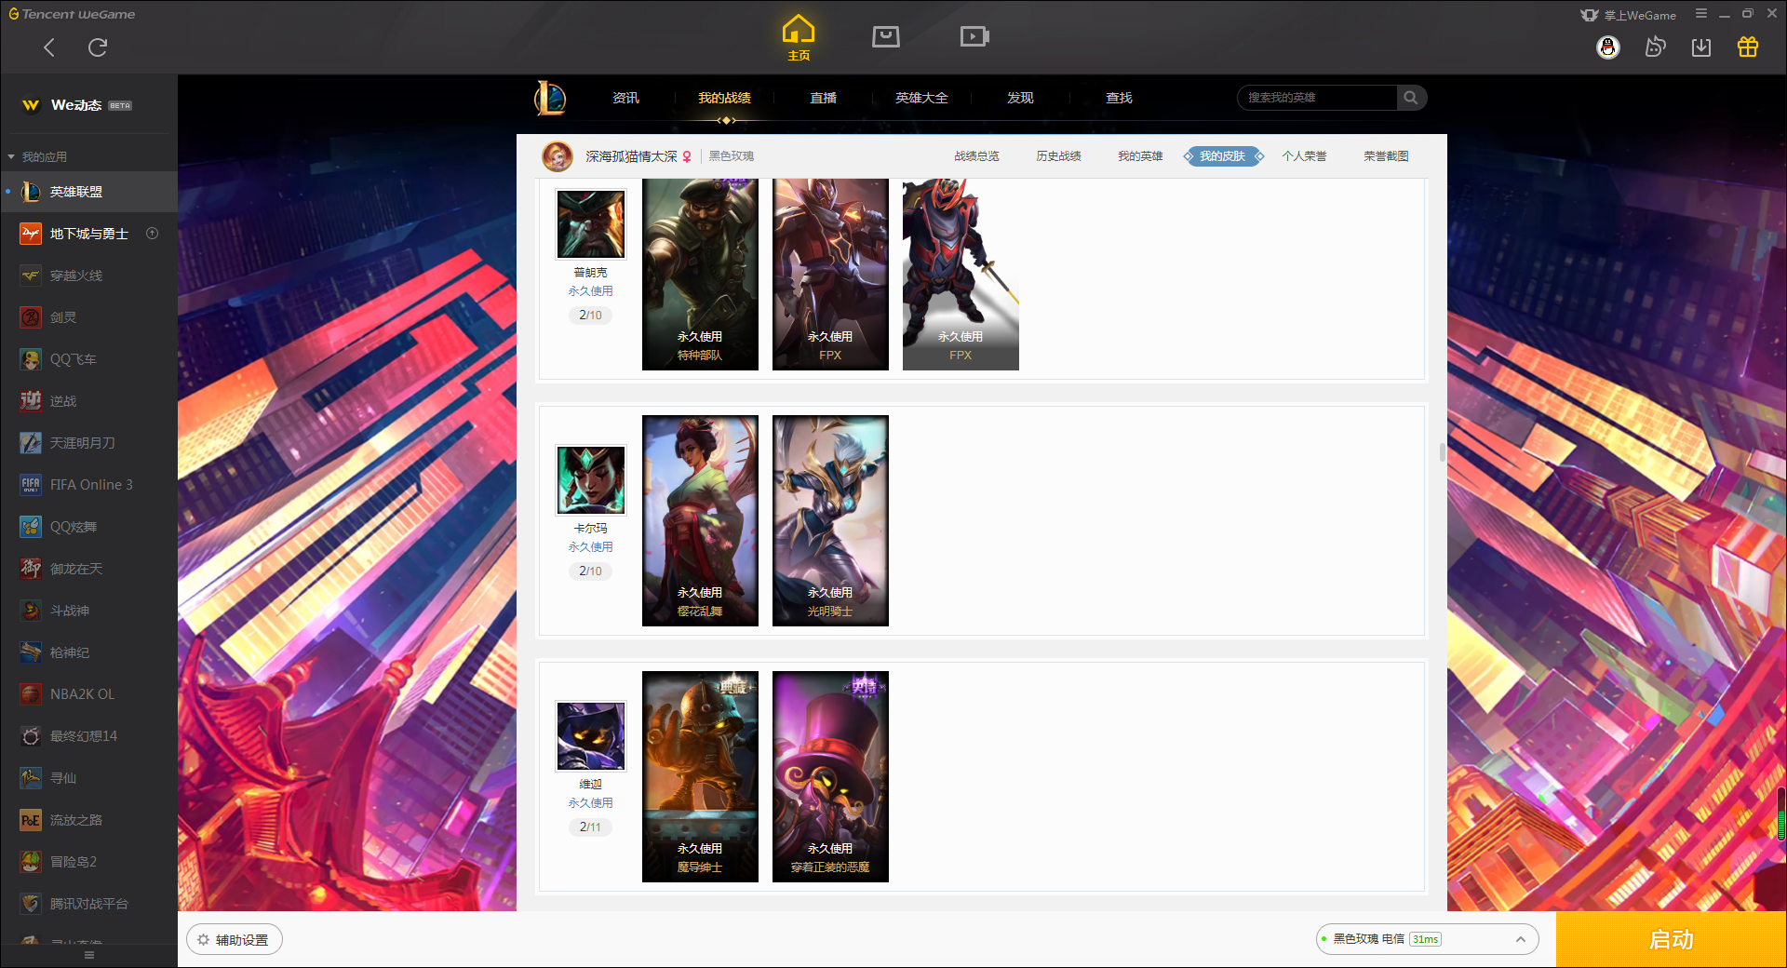Open 斗战神 game icon in sidebar
1787x968 pixels.
31,611
